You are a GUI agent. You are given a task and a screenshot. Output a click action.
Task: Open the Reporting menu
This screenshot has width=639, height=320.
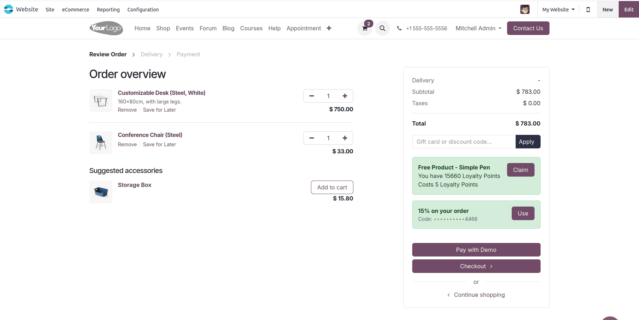108,10
